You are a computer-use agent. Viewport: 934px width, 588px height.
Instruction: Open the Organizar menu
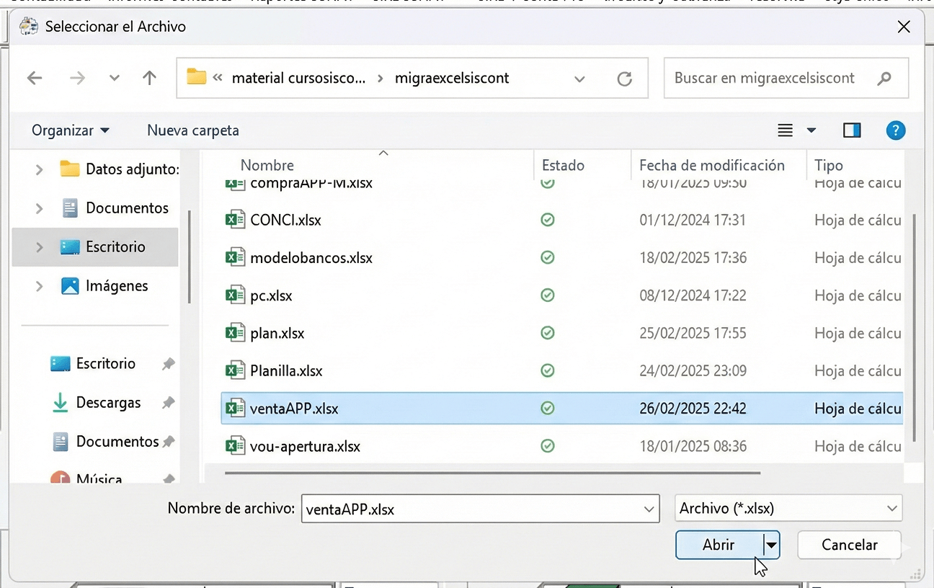(x=70, y=130)
